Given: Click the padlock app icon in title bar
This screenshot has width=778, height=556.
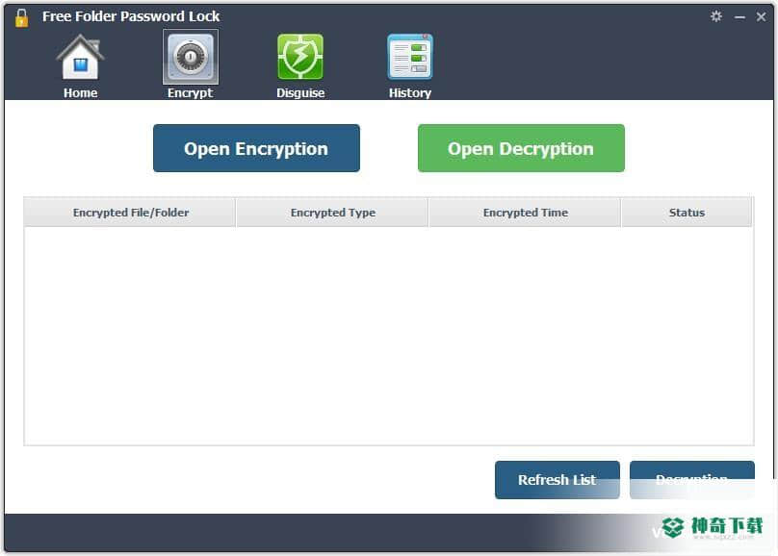Looking at the screenshot, I should pos(21,17).
